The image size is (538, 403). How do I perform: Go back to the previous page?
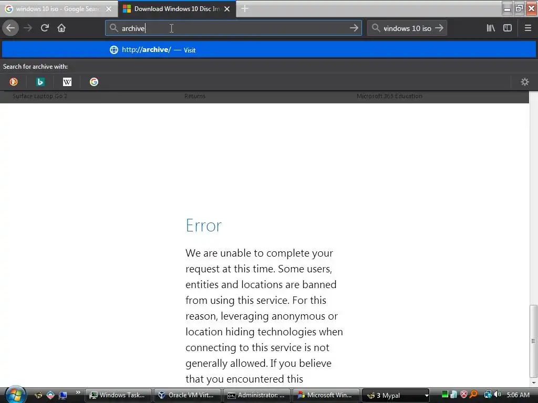click(x=11, y=28)
